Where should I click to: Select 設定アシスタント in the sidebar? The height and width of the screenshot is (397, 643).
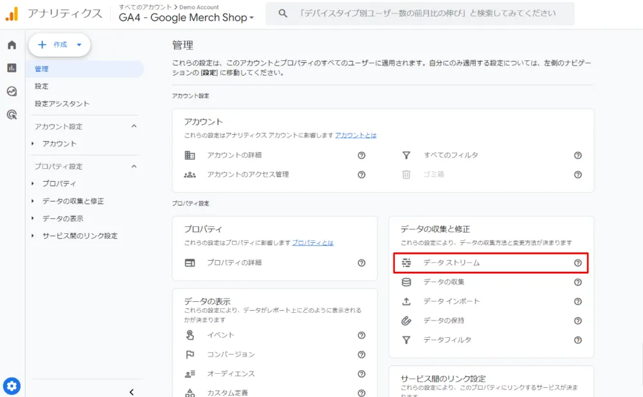point(62,103)
